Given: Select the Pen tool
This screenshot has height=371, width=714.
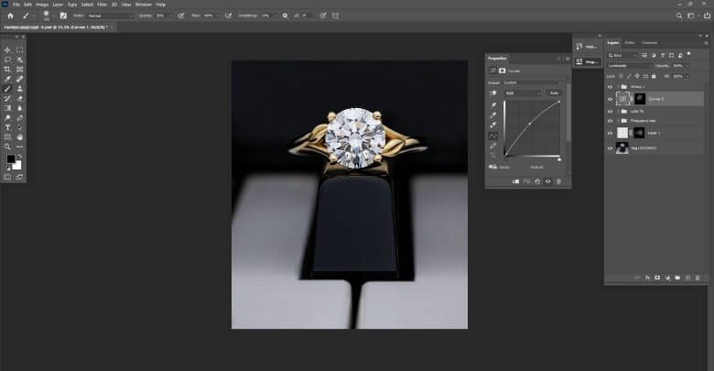Looking at the screenshot, I should click(19, 118).
